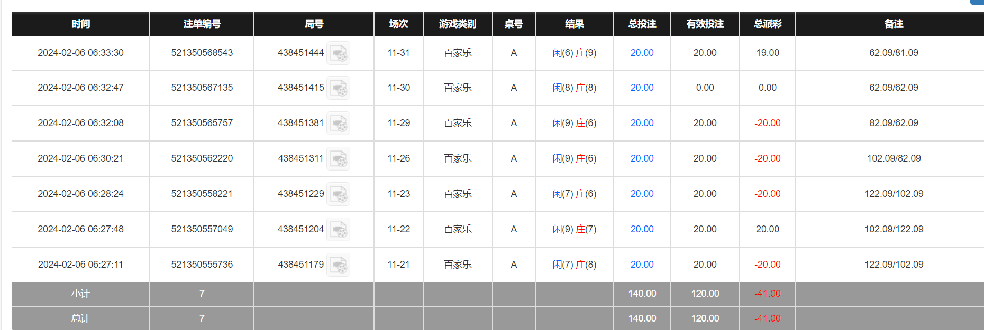Open replay icon for round 438451179
Image resolution: width=984 pixels, height=330 pixels.
(338, 265)
